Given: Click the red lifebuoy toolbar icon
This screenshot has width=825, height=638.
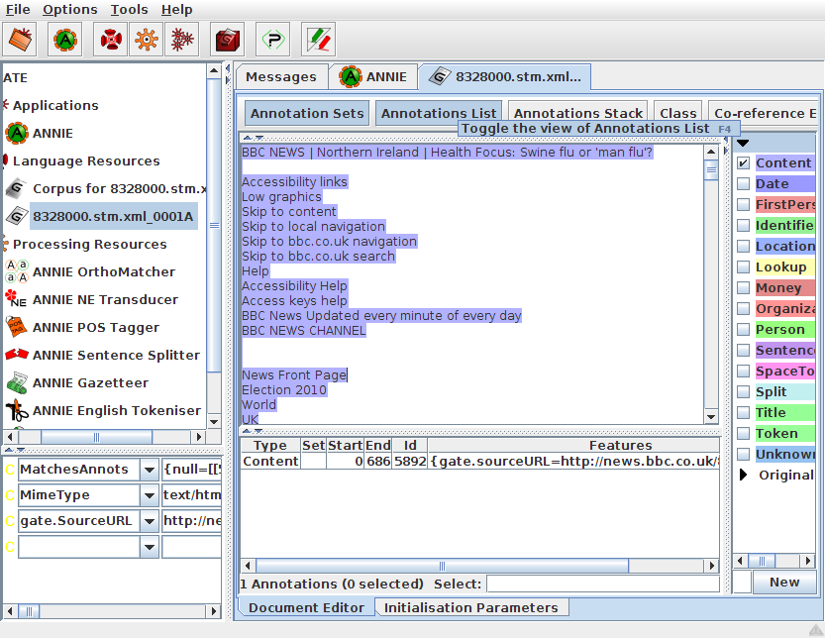Looking at the screenshot, I should pos(111,40).
